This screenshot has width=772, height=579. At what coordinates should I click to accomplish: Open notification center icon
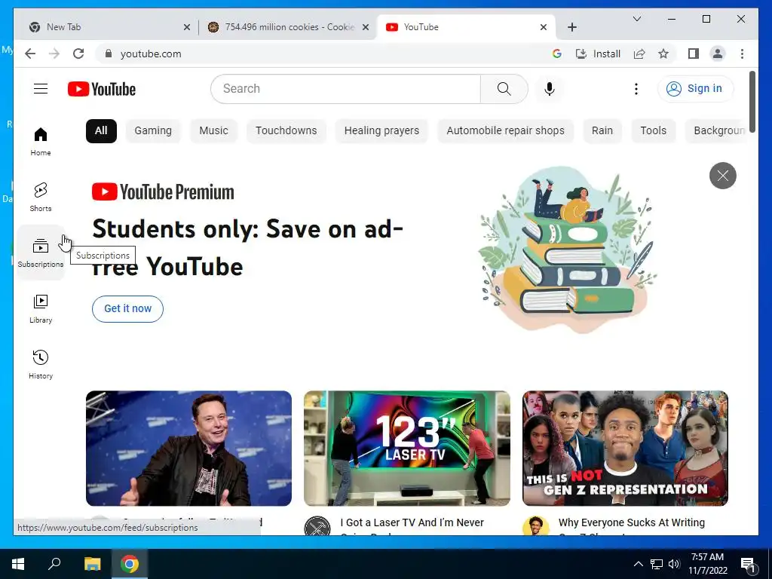coord(748,564)
